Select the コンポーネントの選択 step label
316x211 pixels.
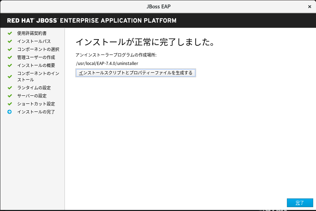click(x=38, y=49)
